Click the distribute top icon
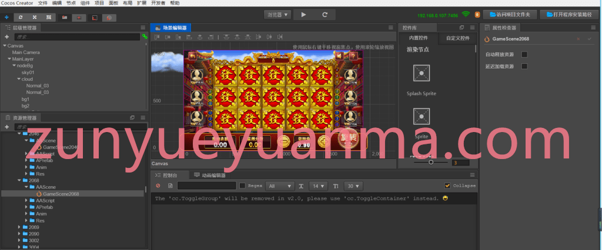Viewport: 602px width, 250px height. pyautogui.click(x=226, y=37)
